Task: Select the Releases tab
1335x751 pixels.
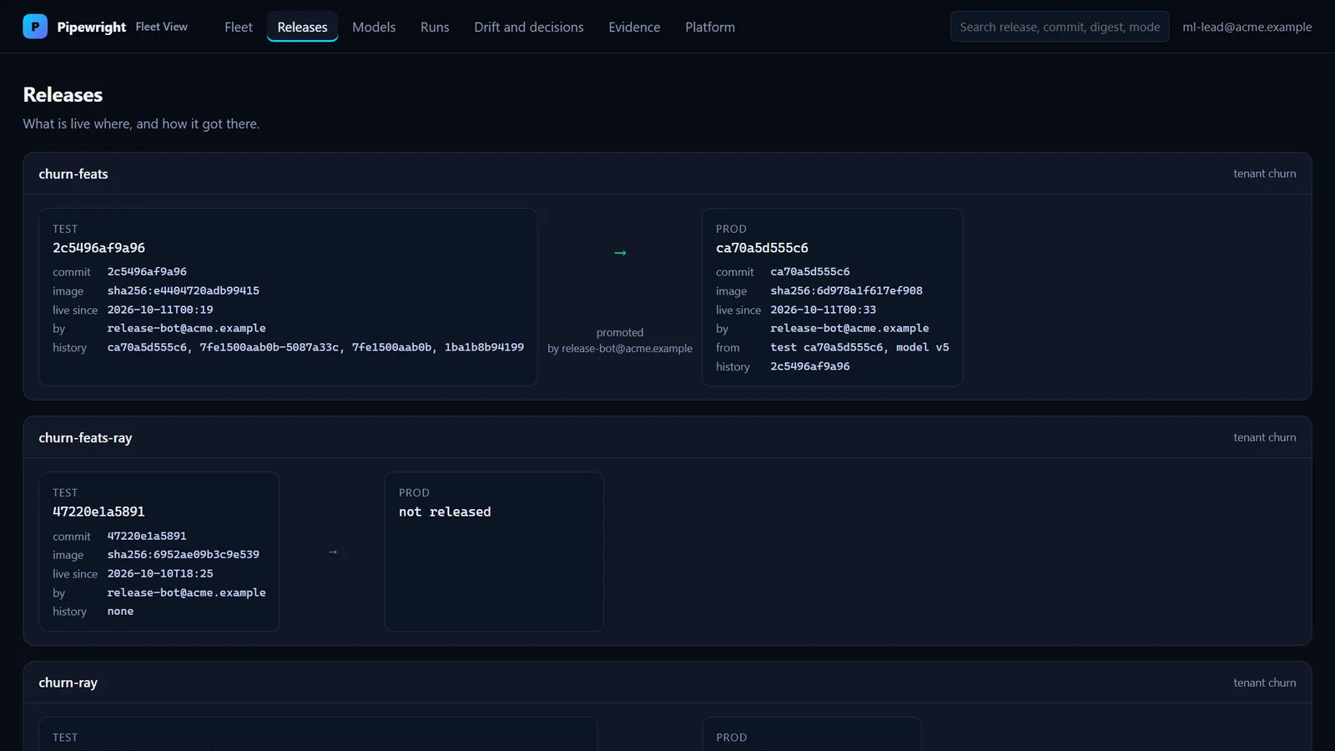Action: coord(302,27)
